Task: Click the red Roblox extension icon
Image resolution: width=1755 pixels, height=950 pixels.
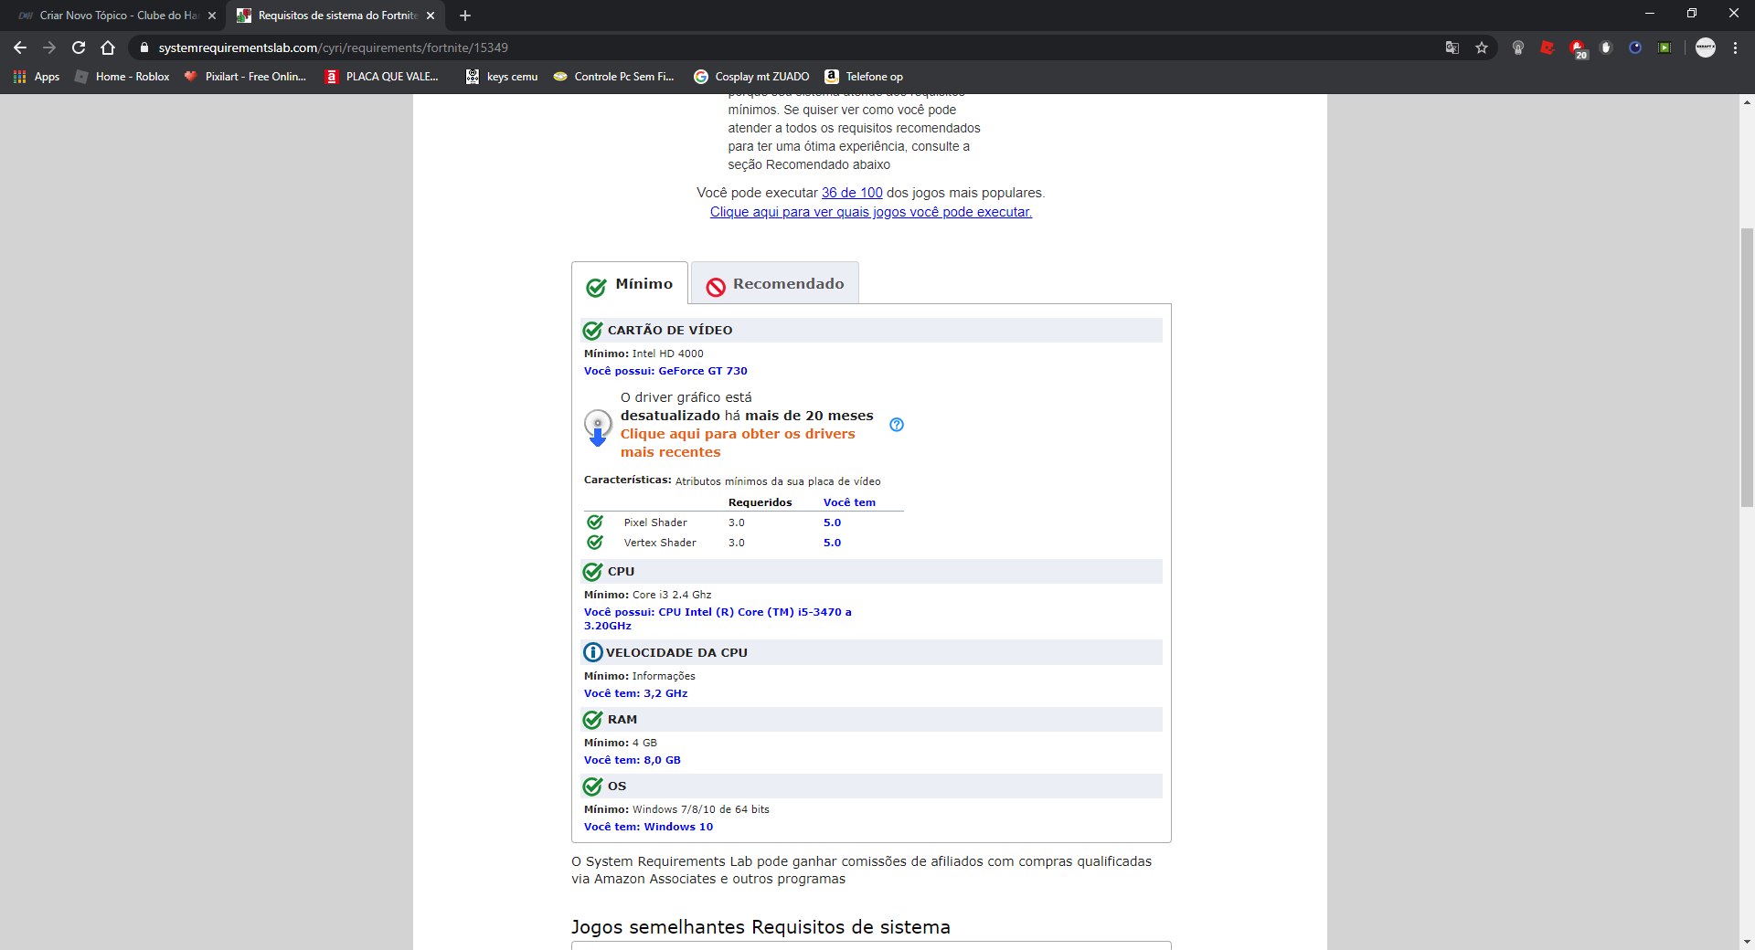Action: click(x=1548, y=47)
